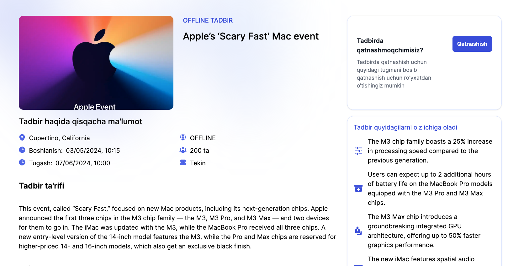Viewport: 529px width, 266px height.
Task: Open the Apple Event banner image
Action: [96, 63]
